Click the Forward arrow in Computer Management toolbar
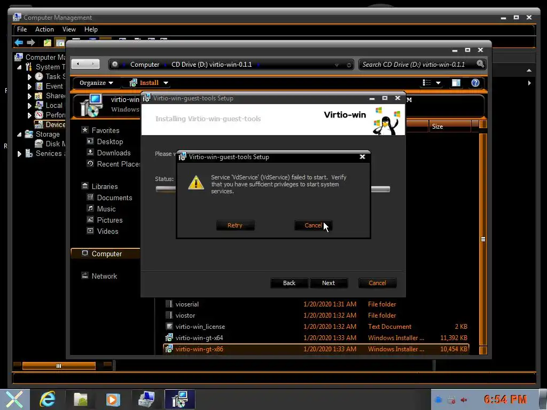This screenshot has height=410, width=547. coord(31,43)
